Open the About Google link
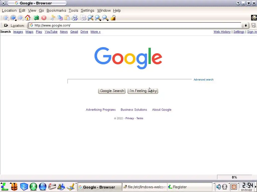257x192 pixels. 162,110
